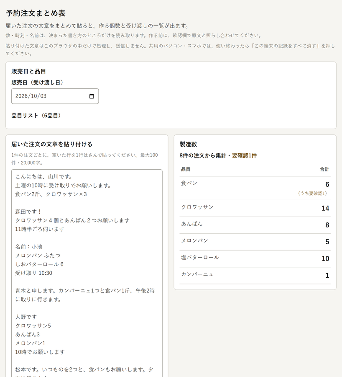Click the カンパーニュ total value 1

click(x=327, y=276)
